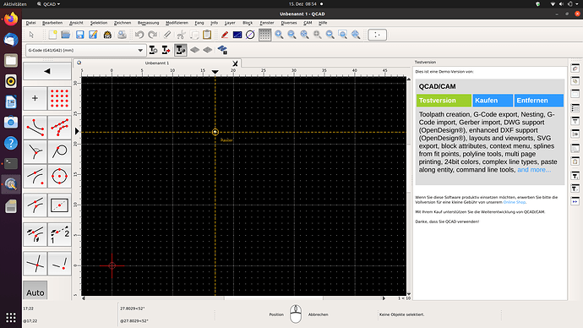Open Thunderbird from the dock
This screenshot has height=328, width=583.
click(x=11, y=40)
